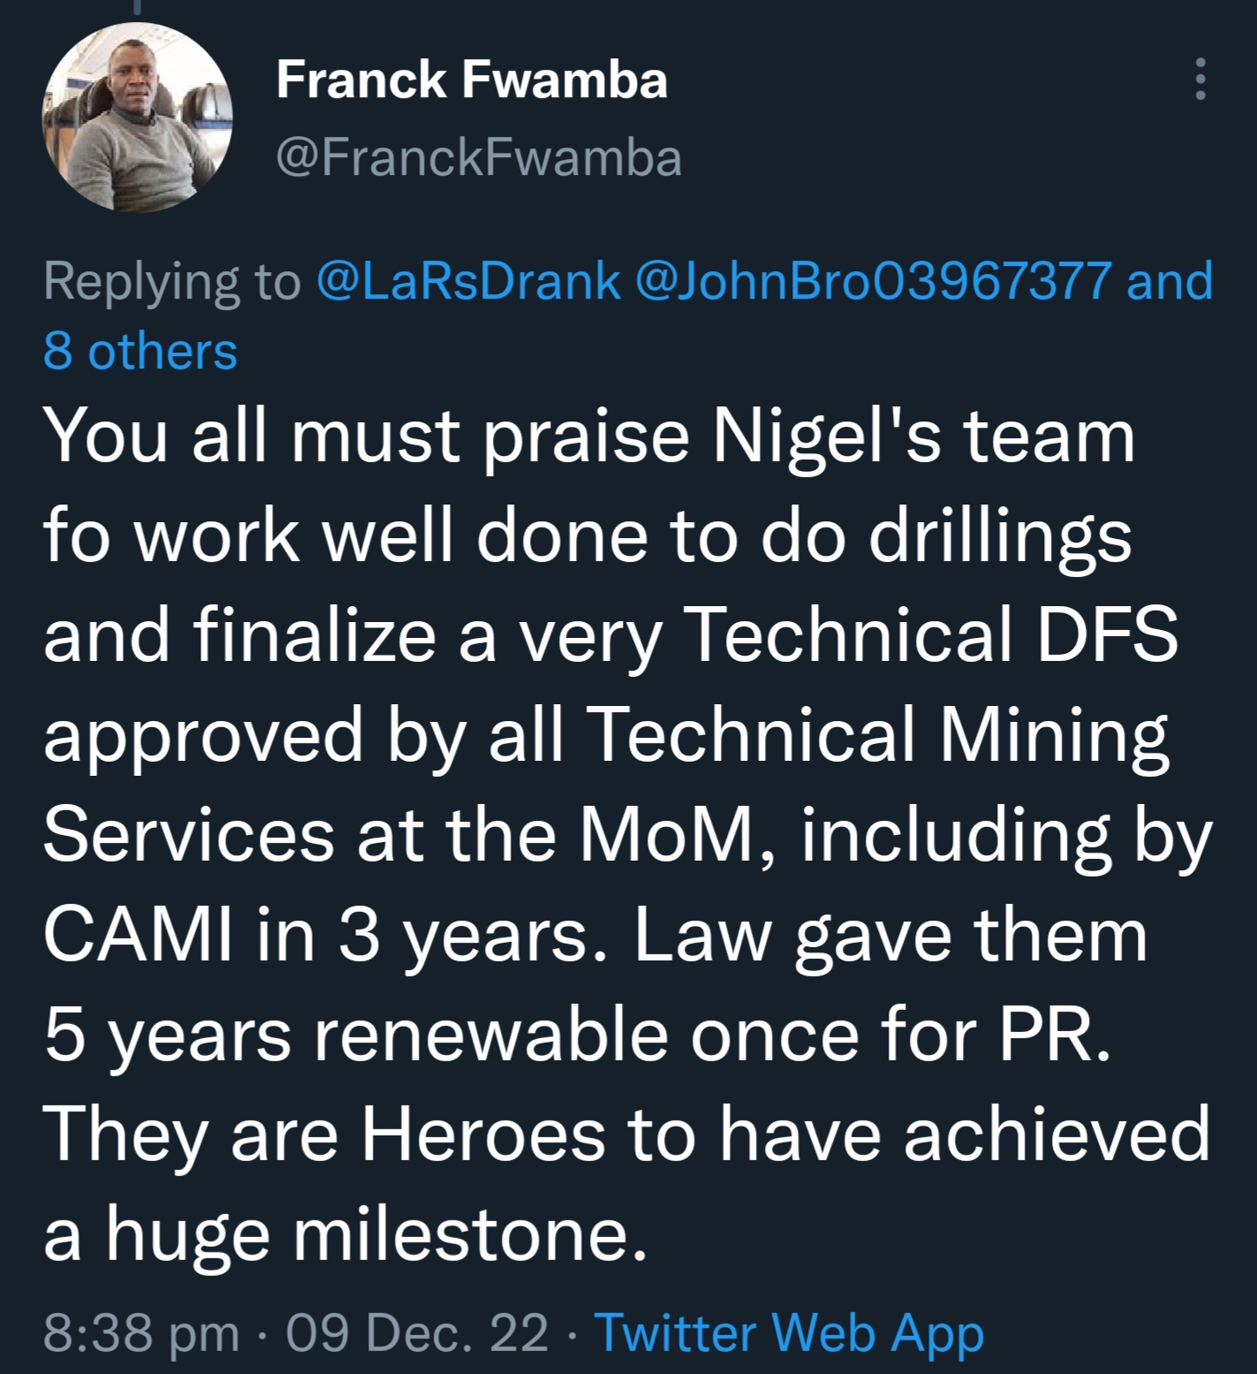Click the word "renewable" in the tweet

pos(489,1035)
